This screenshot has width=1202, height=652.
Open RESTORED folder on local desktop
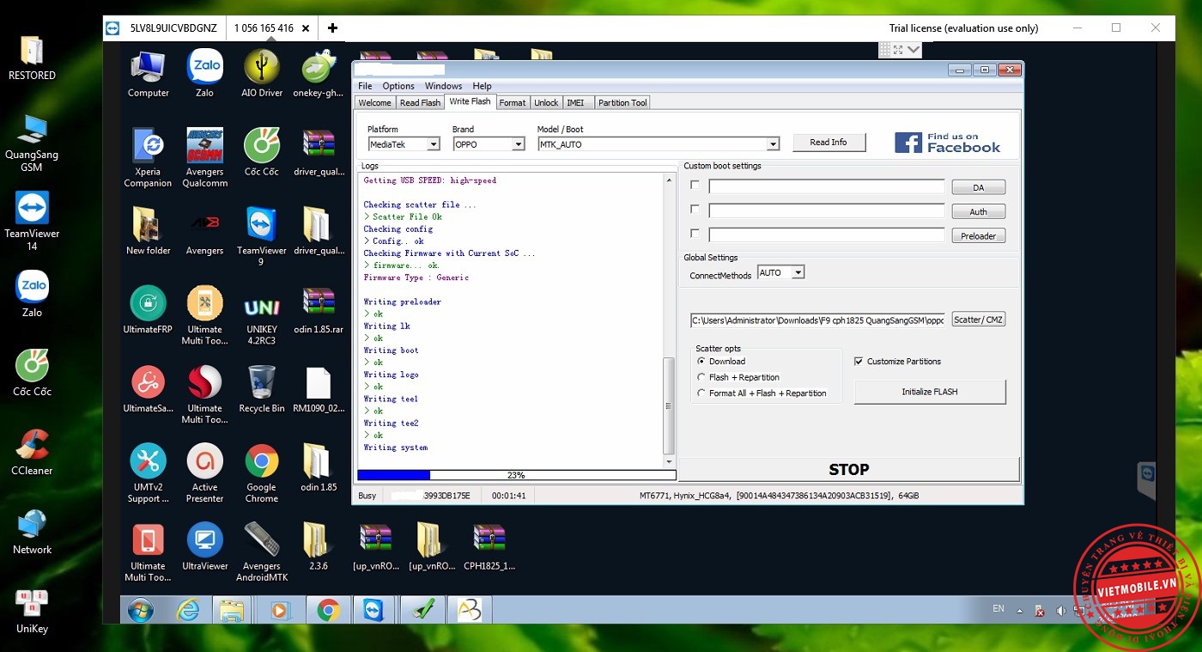(x=32, y=58)
